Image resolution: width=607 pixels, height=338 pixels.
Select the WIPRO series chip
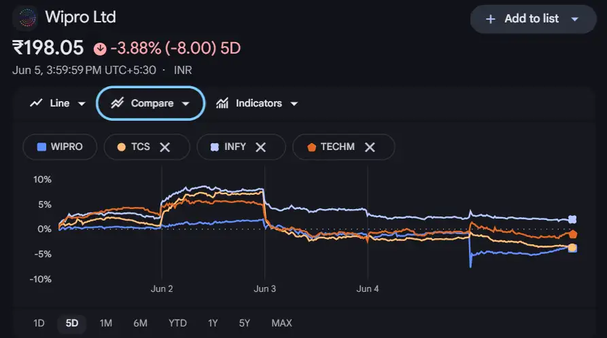60,147
